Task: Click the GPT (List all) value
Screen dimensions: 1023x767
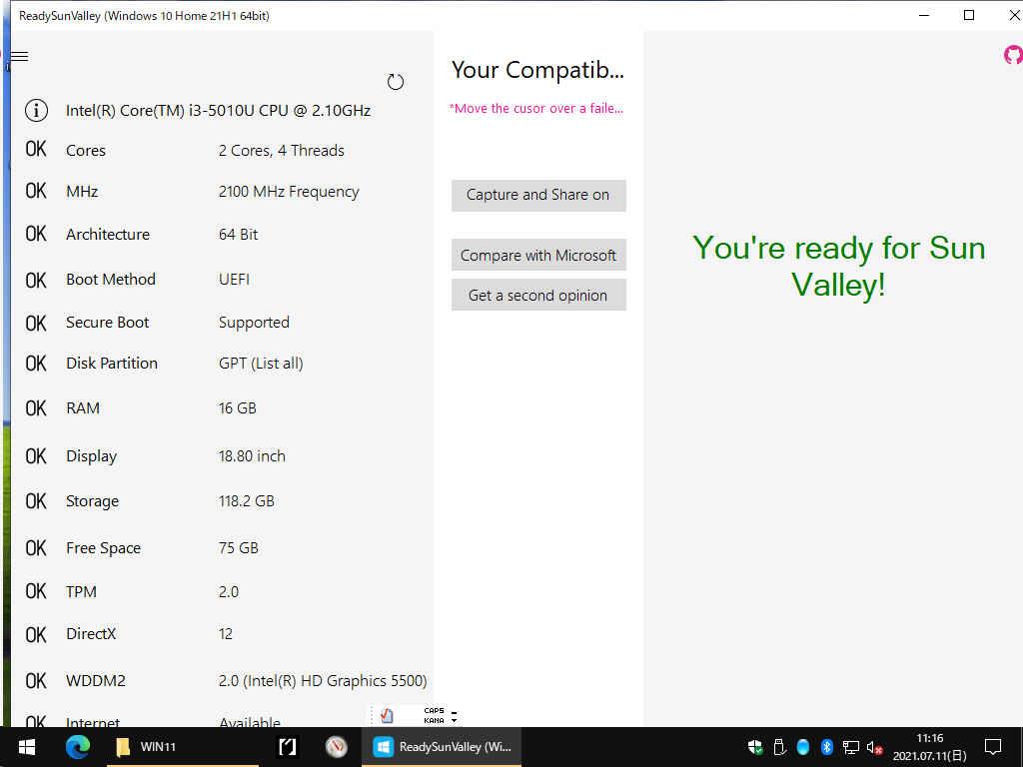Action: (261, 364)
